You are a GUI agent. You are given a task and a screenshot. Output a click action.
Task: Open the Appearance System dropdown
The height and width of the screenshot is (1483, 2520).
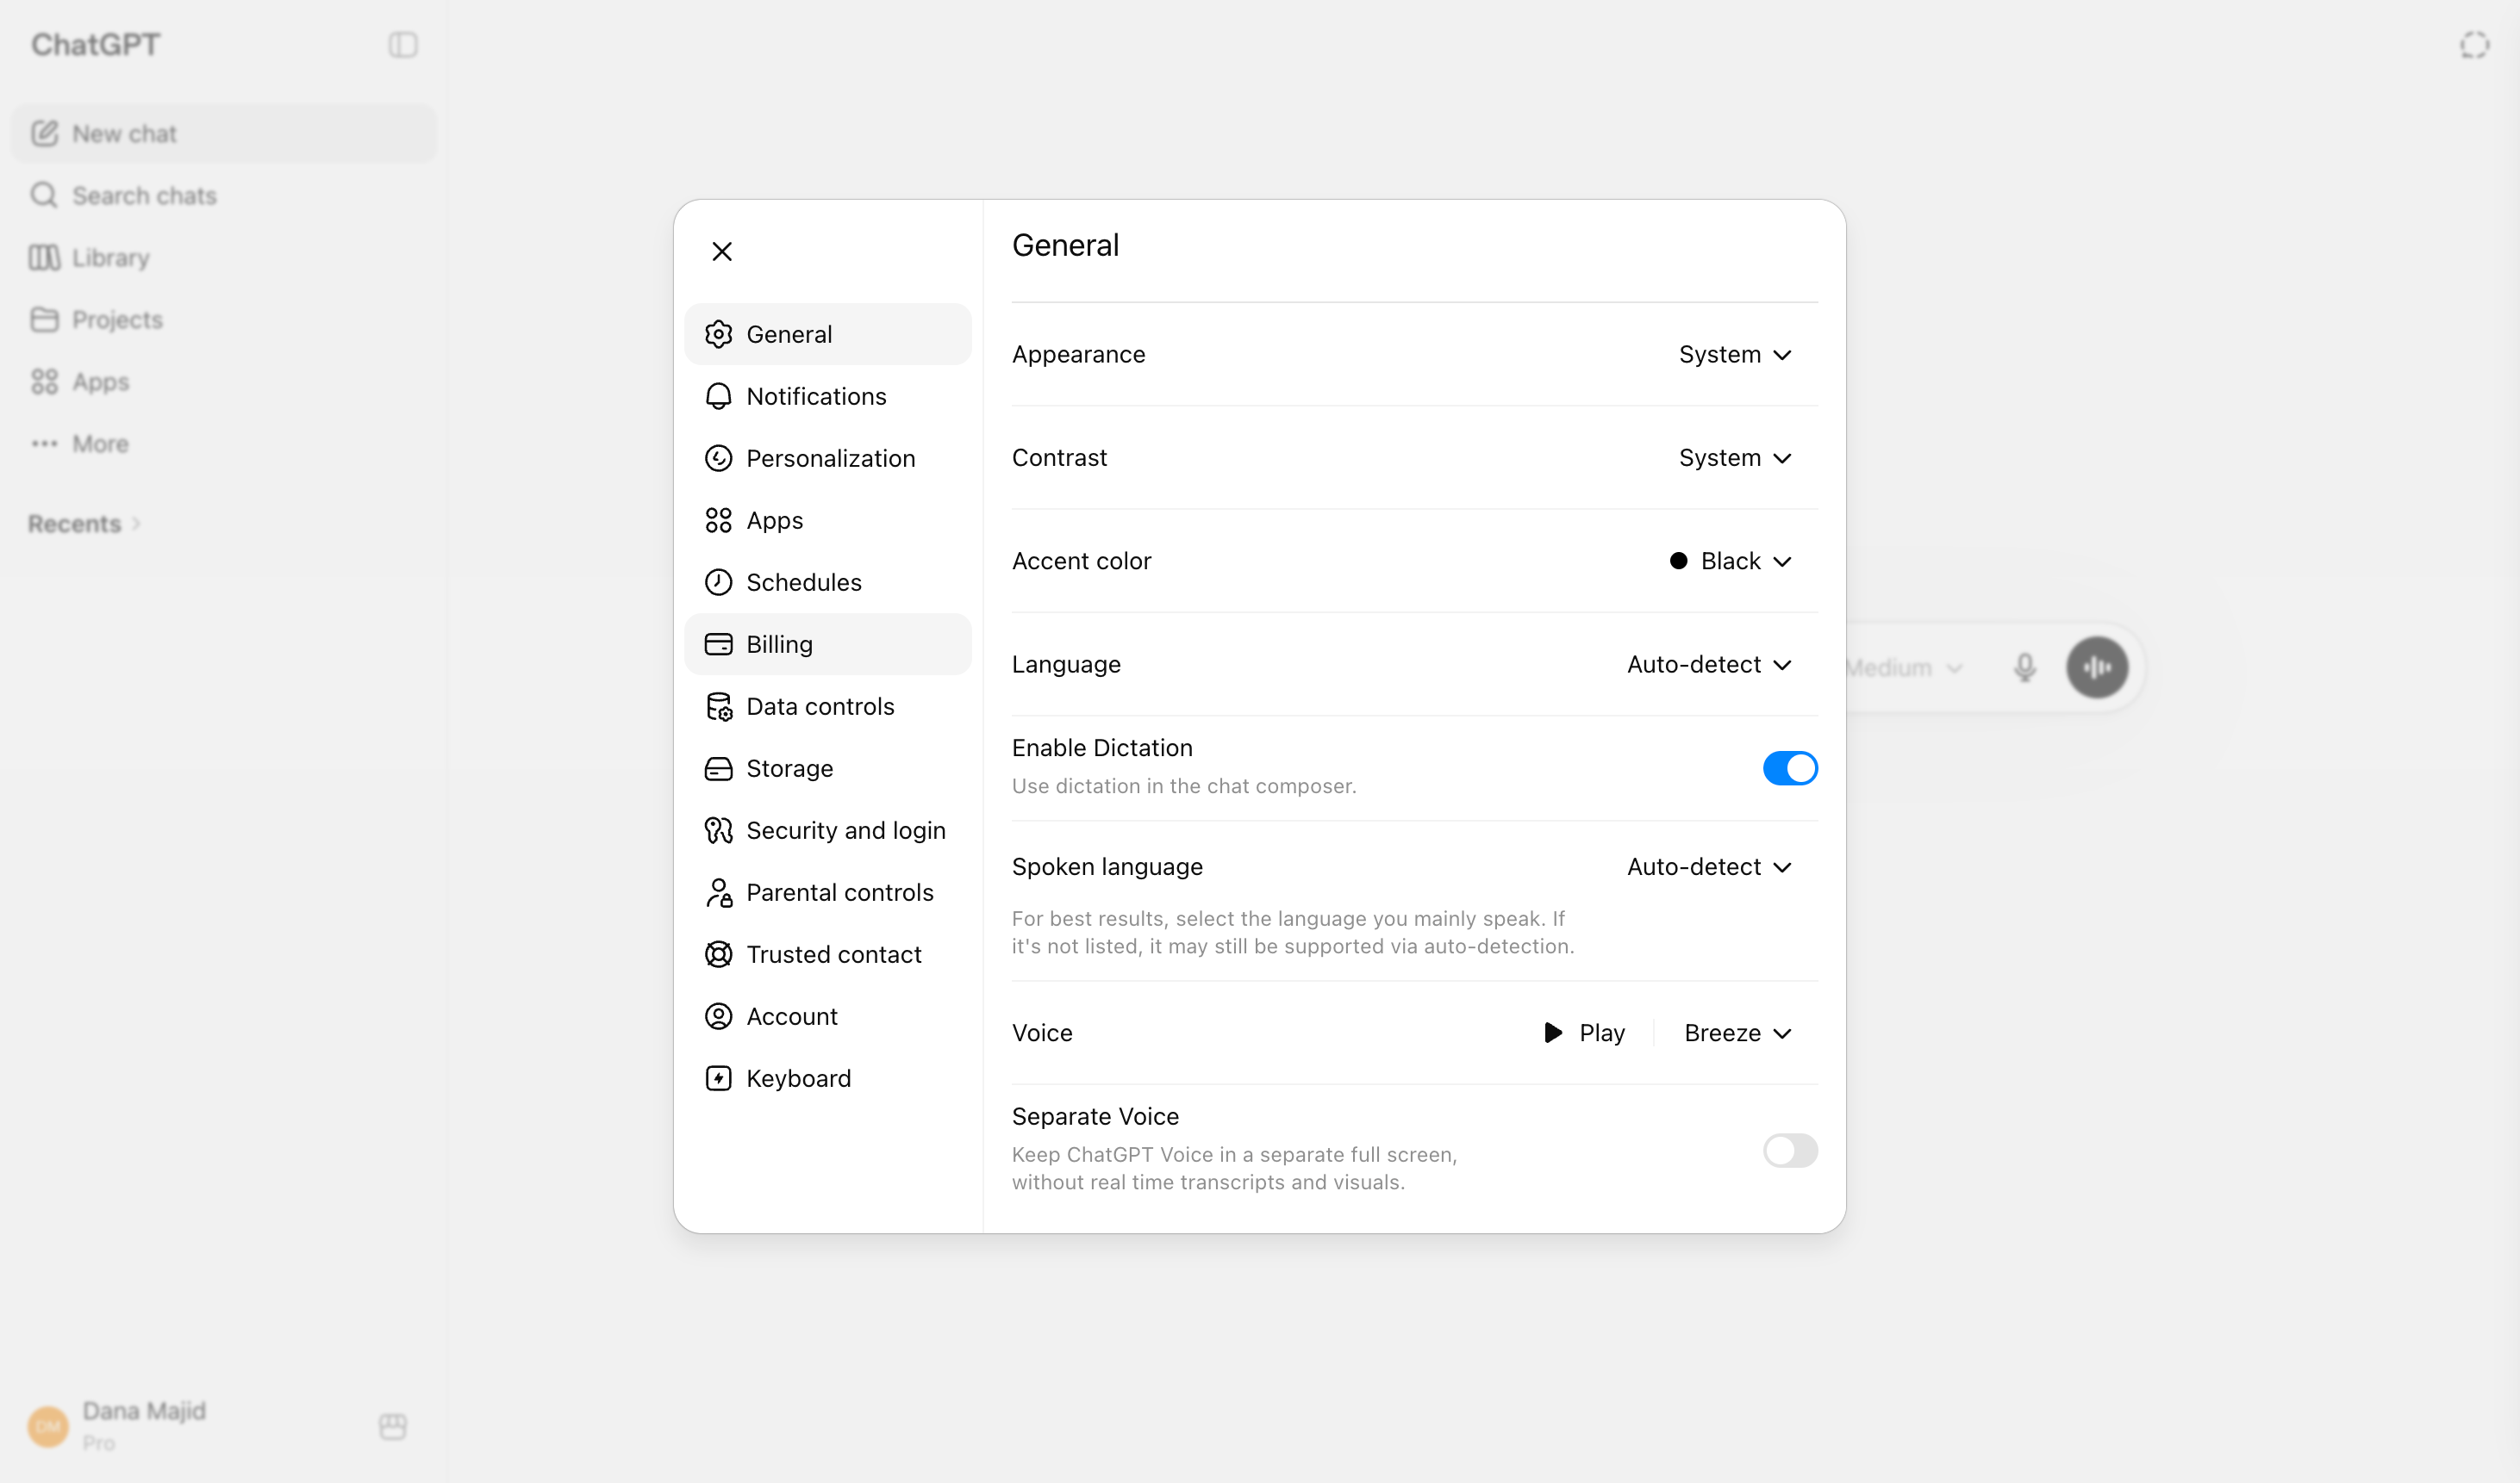1735,355
